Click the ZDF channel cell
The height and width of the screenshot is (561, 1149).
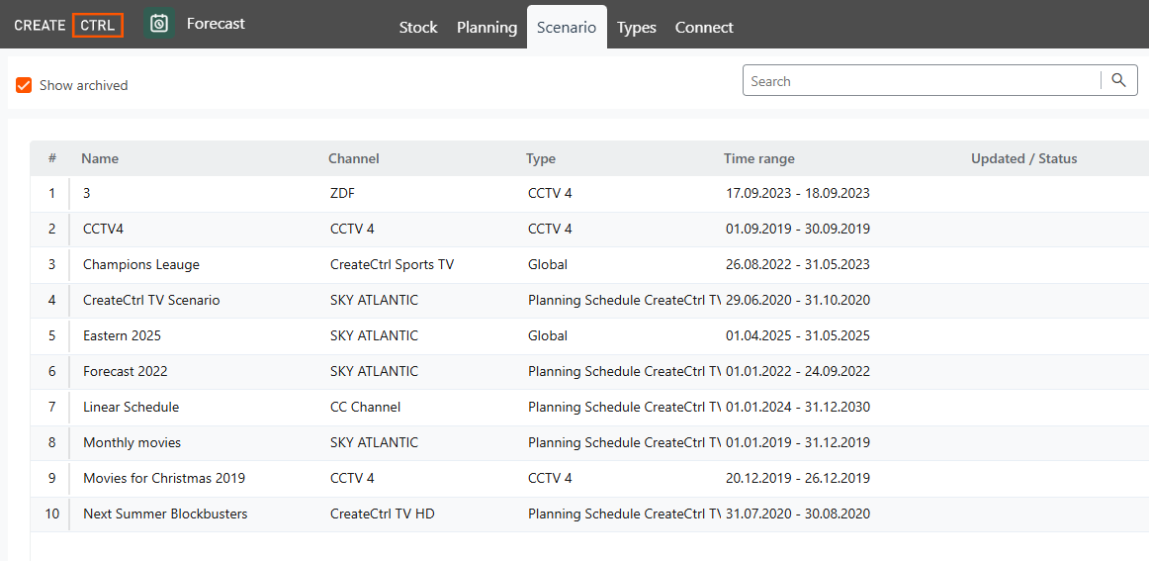point(342,194)
